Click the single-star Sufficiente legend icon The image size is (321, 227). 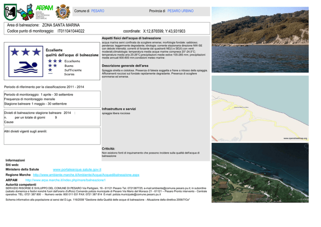pyautogui.click(x=50, y=70)
